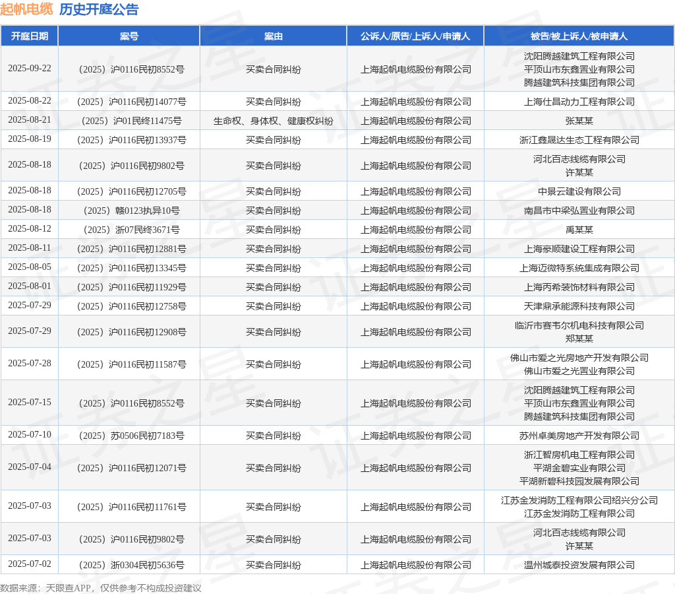Click date cell 2025-07-04
675x594 pixels.
click(x=29, y=467)
